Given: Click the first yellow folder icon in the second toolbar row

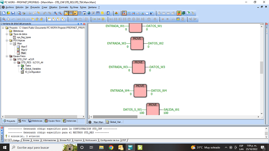Looking at the screenshot, I should (x=50, y=19).
